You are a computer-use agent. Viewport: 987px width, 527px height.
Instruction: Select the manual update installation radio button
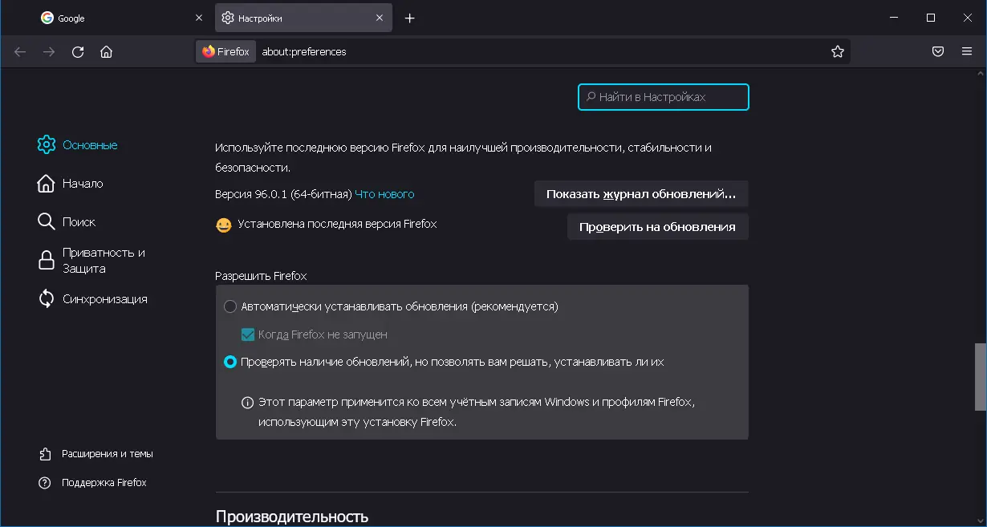point(230,362)
